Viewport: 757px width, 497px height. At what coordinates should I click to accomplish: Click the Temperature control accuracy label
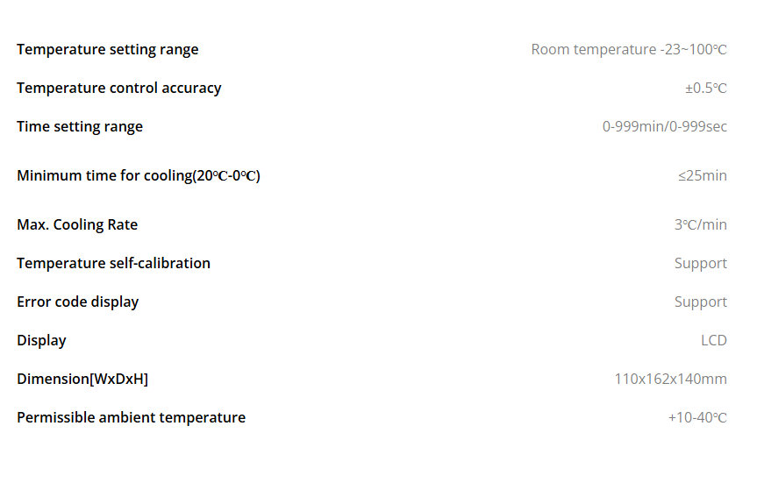pos(118,89)
